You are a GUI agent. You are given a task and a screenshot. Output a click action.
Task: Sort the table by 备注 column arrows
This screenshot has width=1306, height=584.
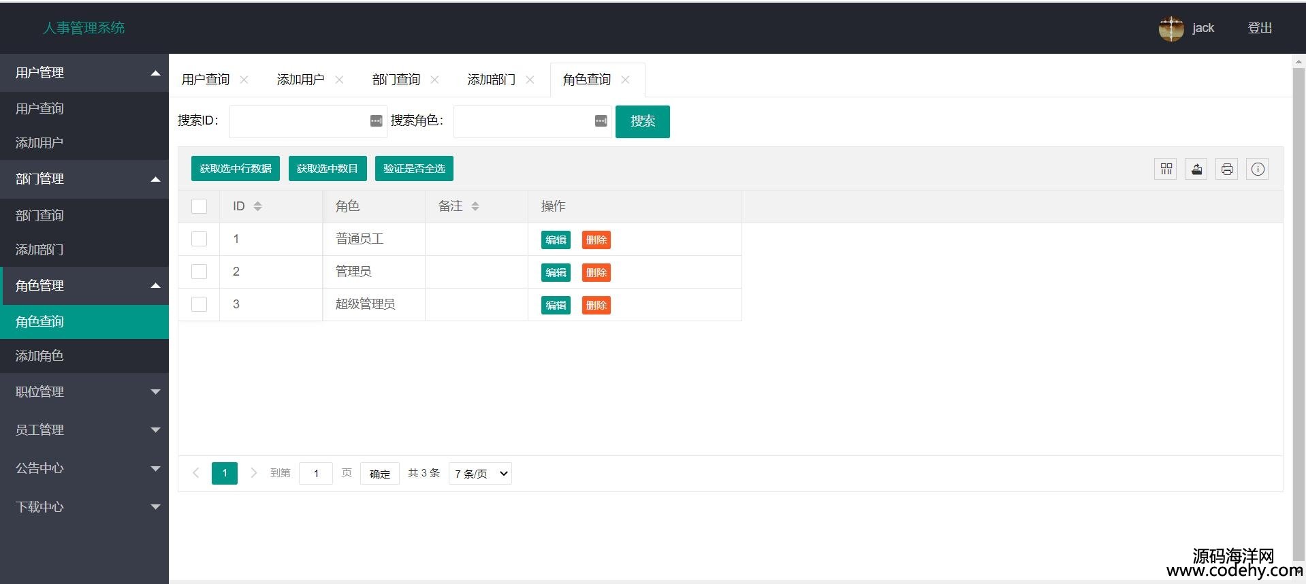tap(475, 206)
